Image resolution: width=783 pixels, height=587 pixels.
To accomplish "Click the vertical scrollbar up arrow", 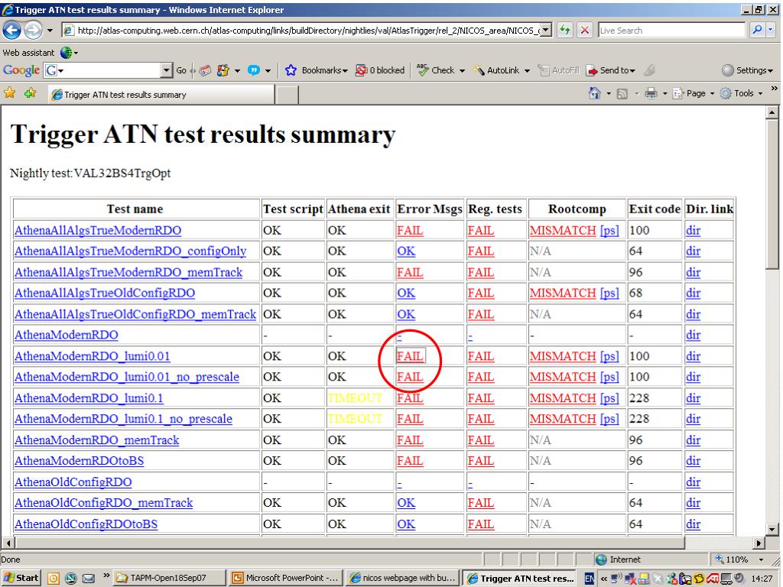I will click(772, 112).
